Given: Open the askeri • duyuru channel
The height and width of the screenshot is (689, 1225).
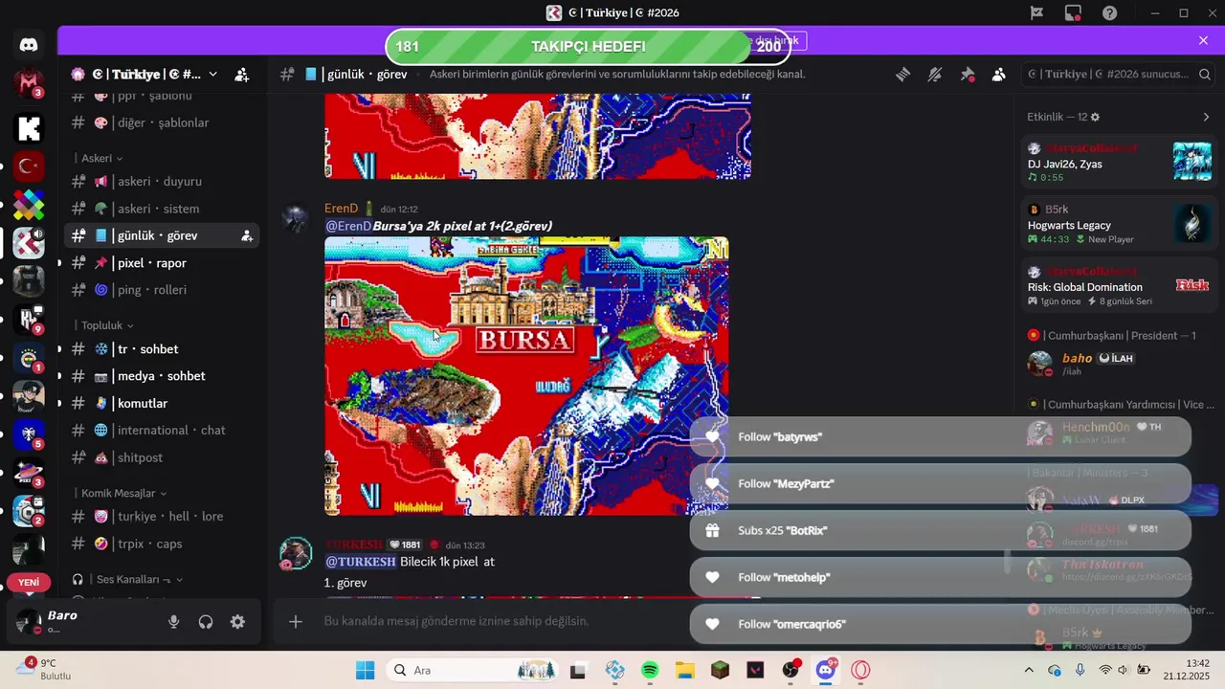Looking at the screenshot, I should (161, 181).
